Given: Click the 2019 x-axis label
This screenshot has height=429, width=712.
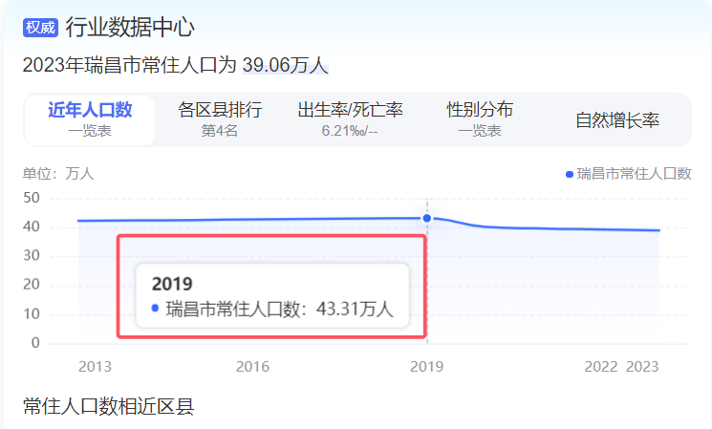Looking at the screenshot, I should point(427,367).
